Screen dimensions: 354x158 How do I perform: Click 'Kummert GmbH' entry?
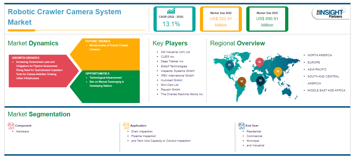point(171,80)
